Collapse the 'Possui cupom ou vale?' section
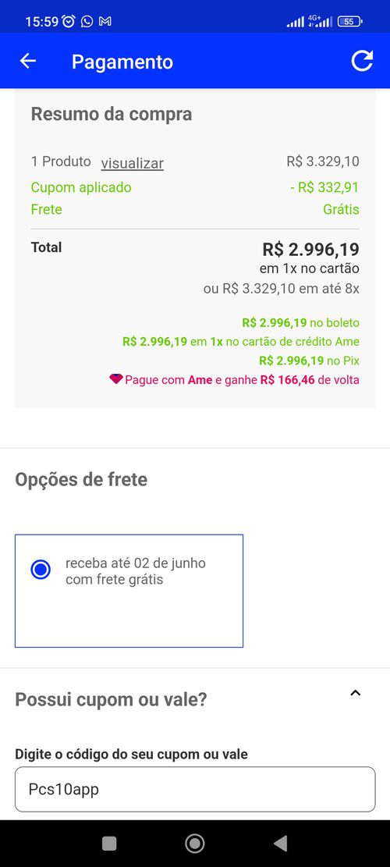 click(x=356, y=693)
